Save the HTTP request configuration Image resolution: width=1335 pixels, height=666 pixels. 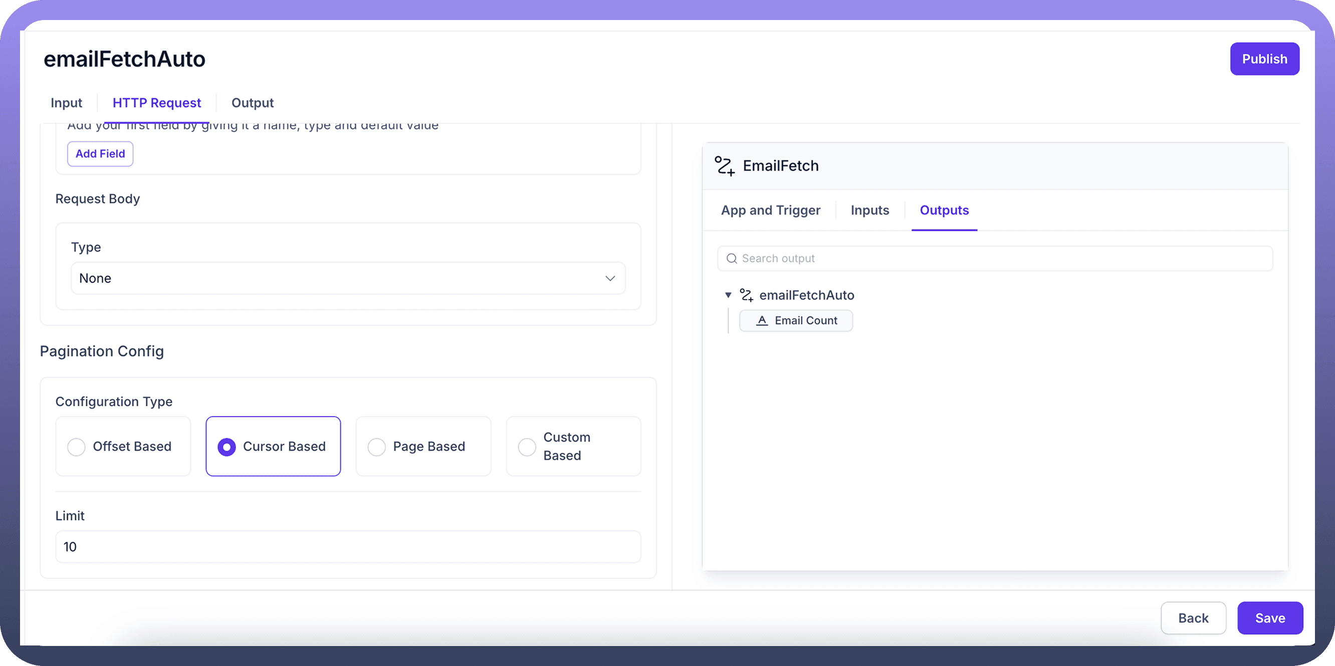[1270, 618]
